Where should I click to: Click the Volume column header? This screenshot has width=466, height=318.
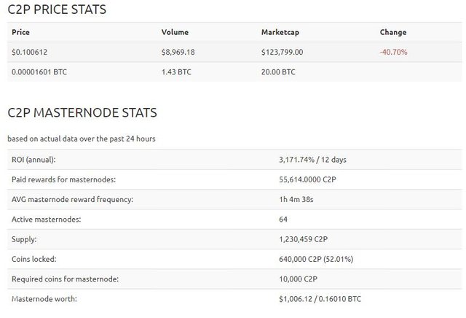coord(175,32)
